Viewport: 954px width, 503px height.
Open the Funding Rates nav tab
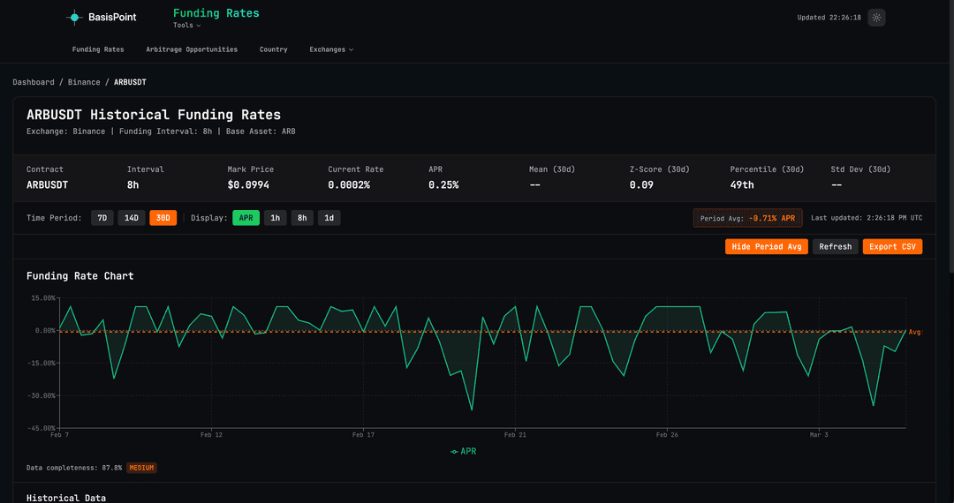[x=98, y=49]
